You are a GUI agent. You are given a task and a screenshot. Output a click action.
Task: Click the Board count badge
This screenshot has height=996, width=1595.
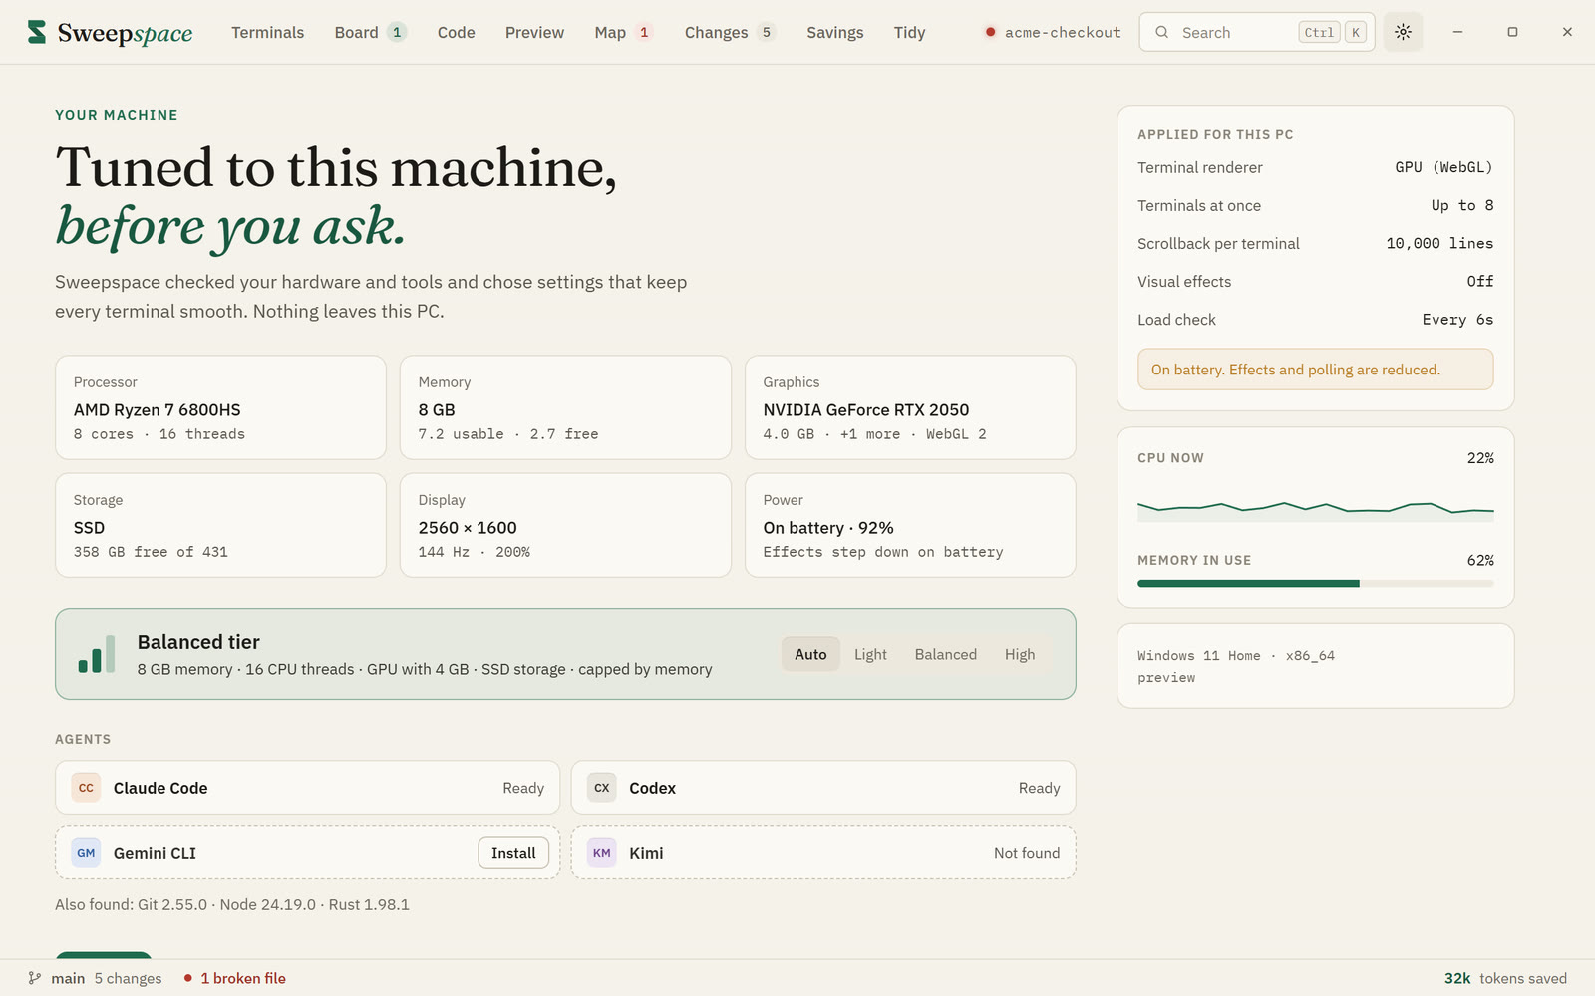[397, 32]
